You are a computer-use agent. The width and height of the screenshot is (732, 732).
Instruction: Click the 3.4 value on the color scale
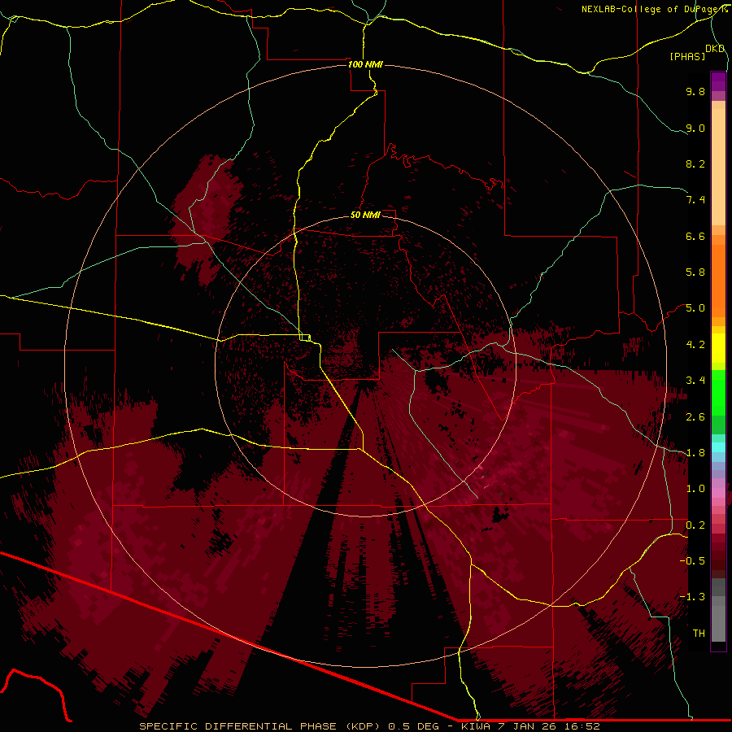point(695,381)
